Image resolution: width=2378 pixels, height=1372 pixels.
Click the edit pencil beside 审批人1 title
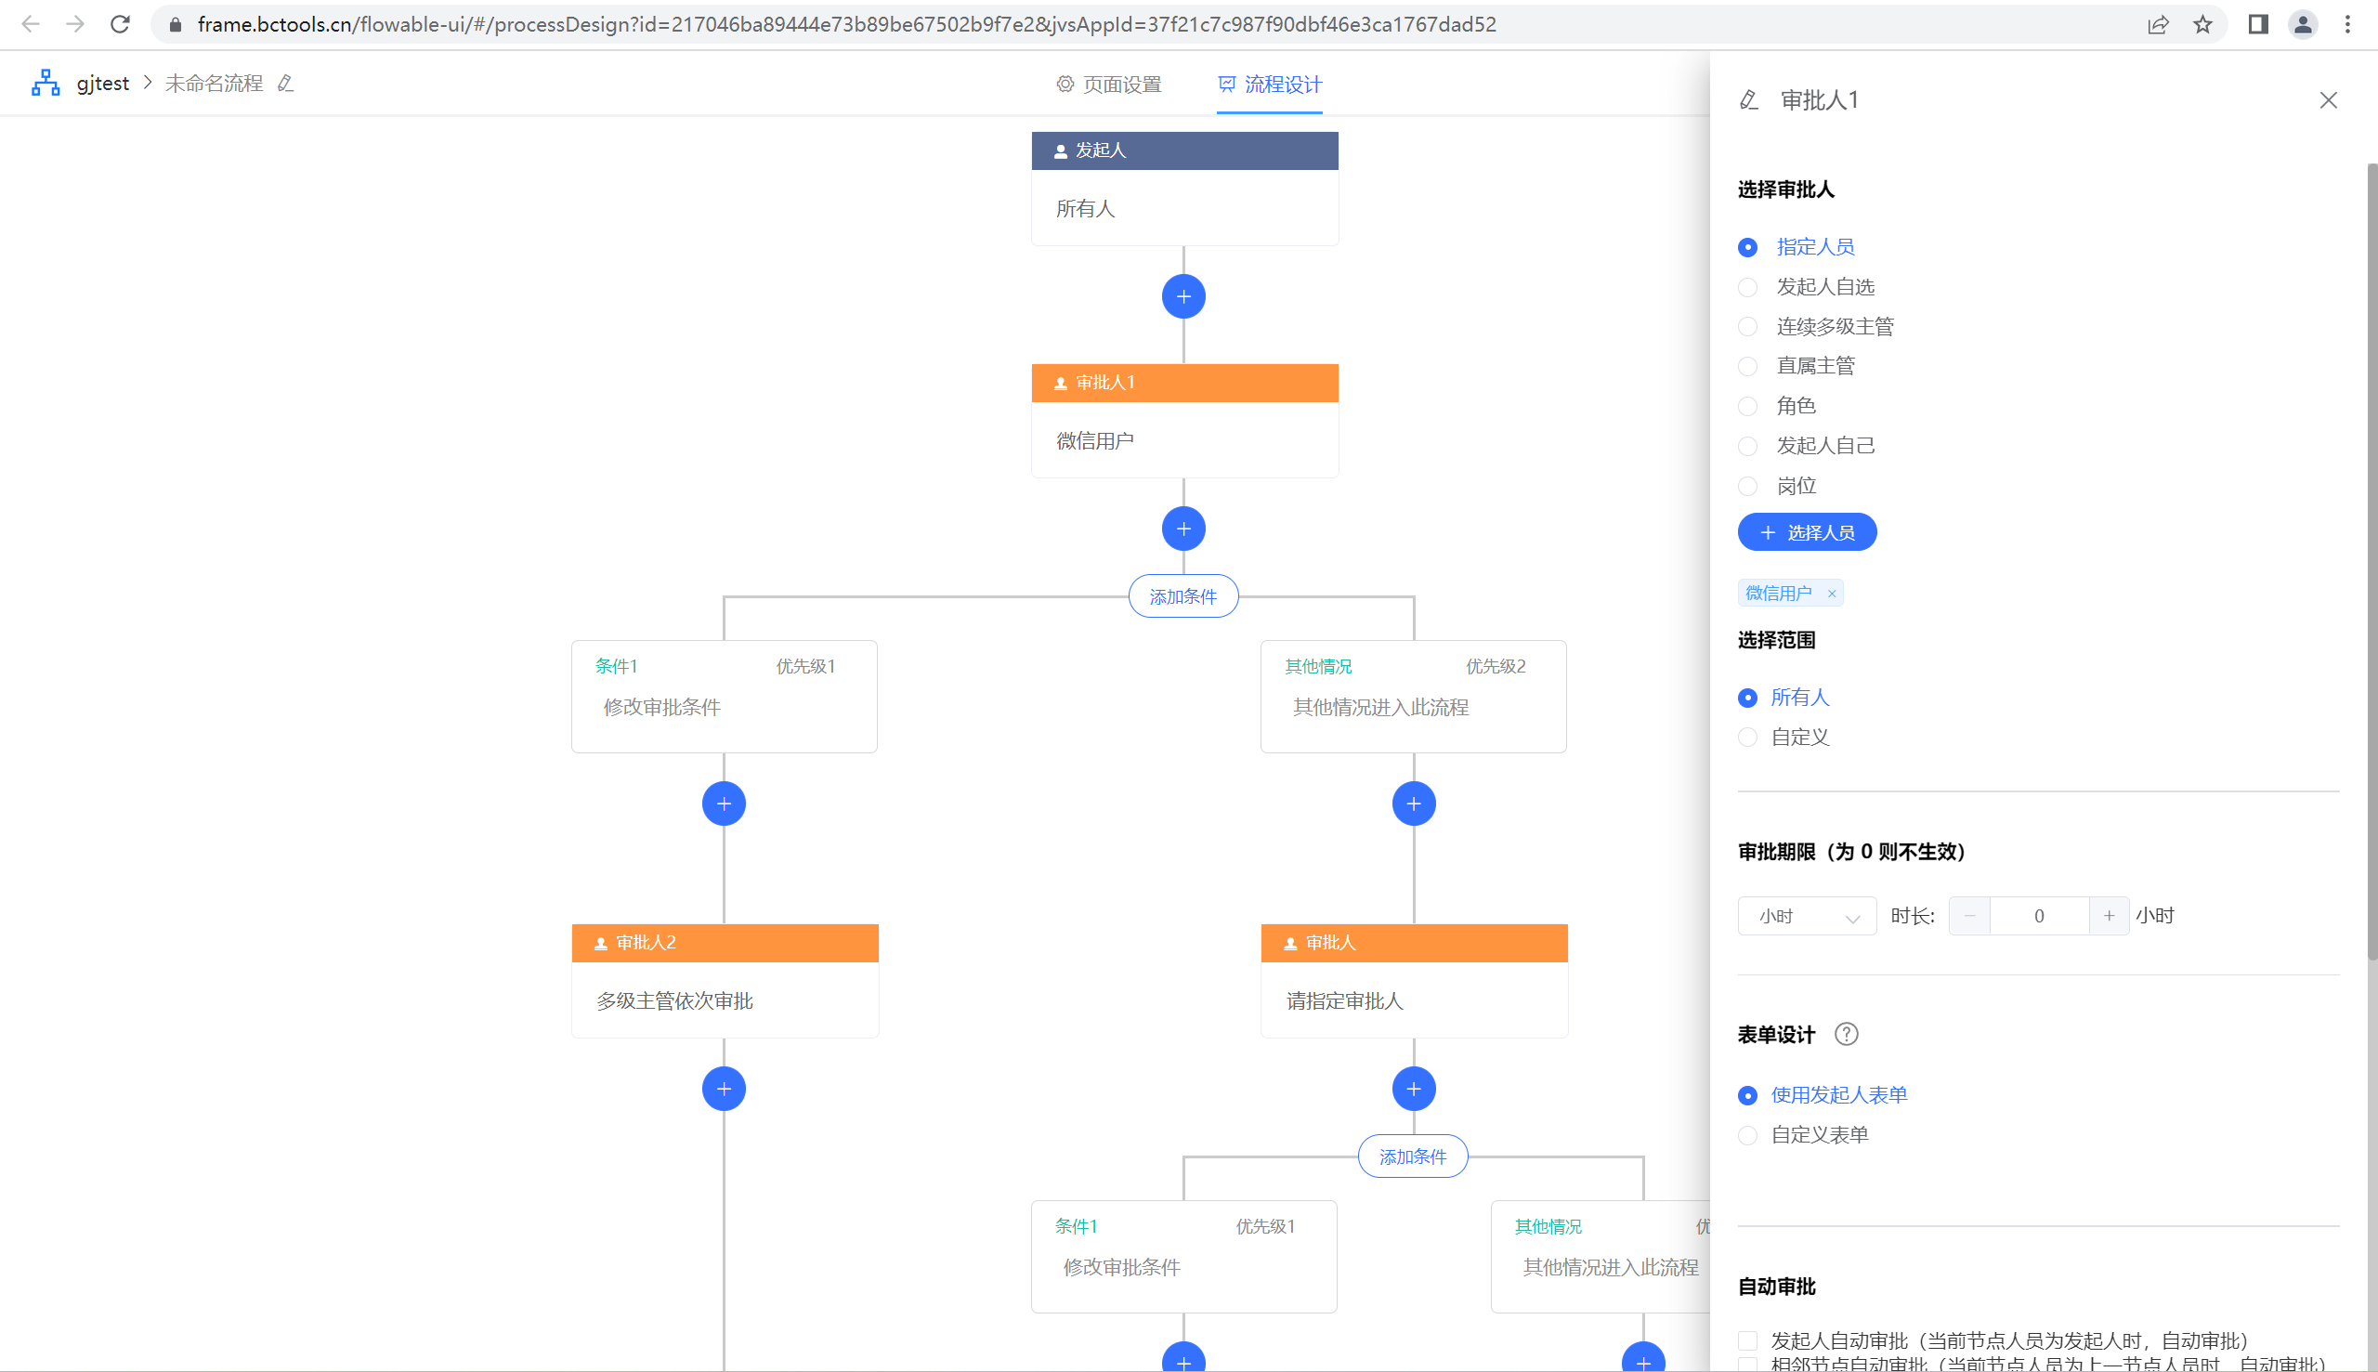click(x=1748, y=100)
